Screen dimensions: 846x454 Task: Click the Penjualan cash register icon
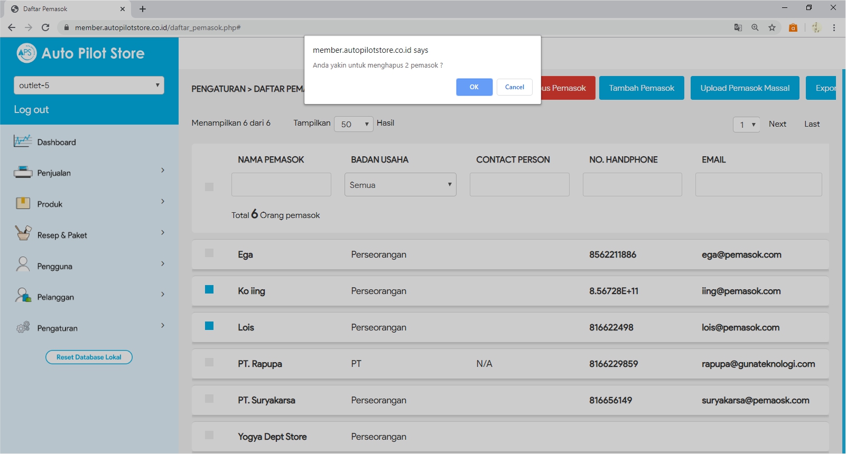point(23,173)
